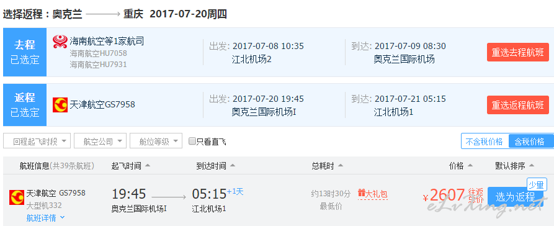Click the Tianjin Airlines logo in return summary
The height and width of the screenshot is (226, 554).
[x=60, y=105]
